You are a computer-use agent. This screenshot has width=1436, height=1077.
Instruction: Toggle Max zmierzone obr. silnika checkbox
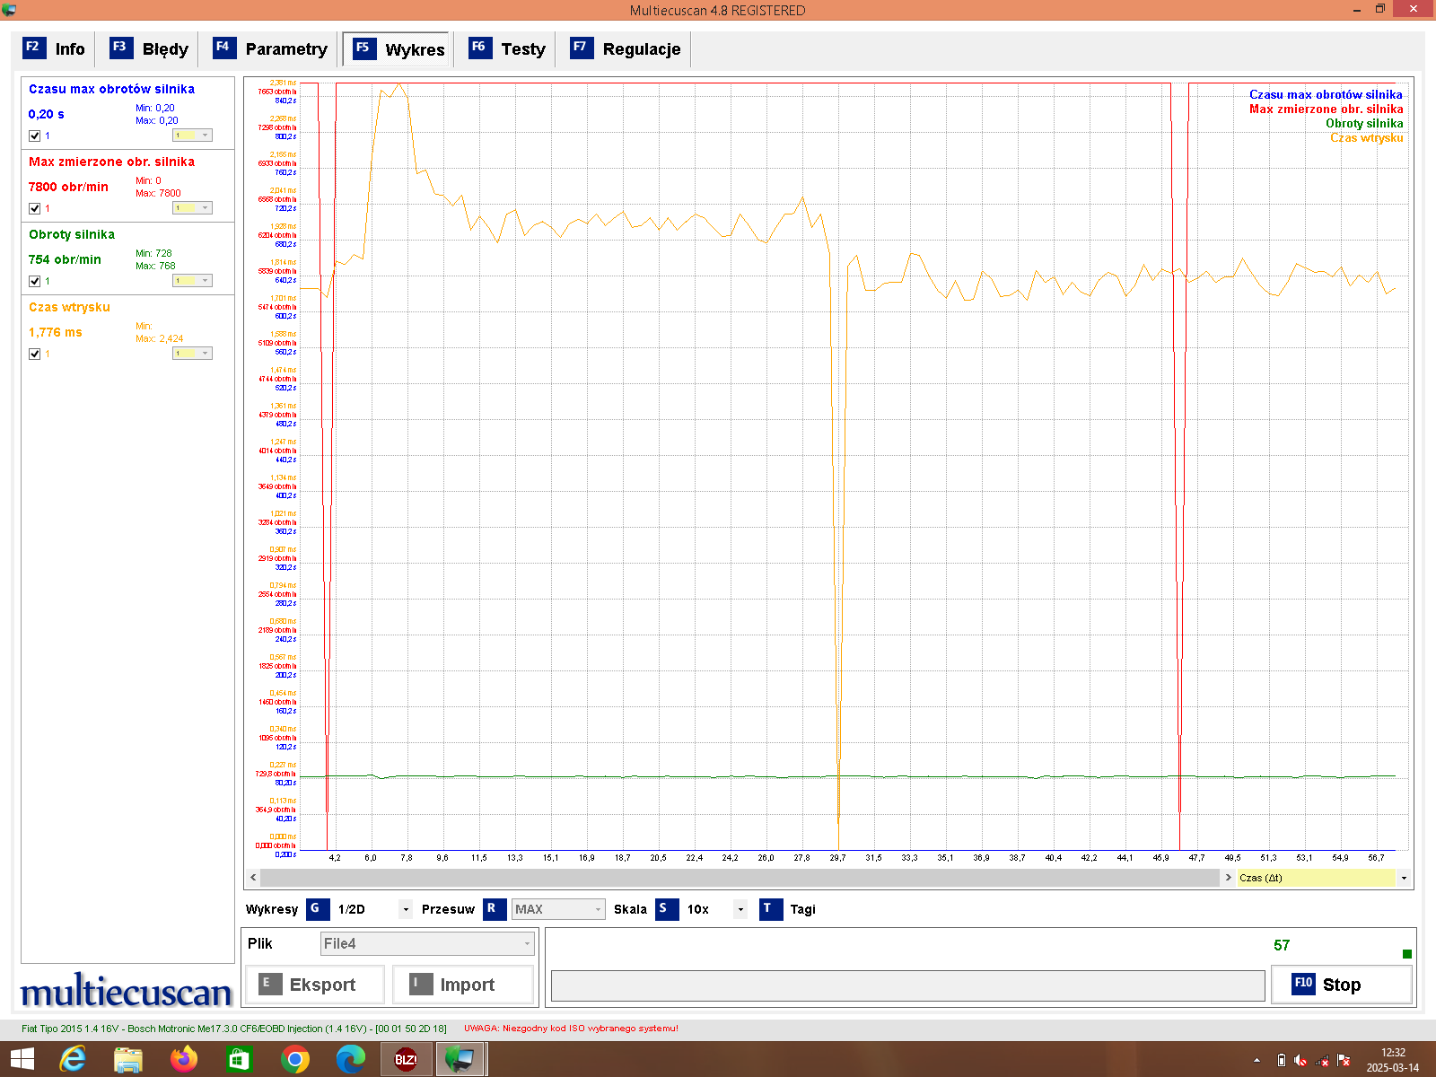click(x=35, y=208)
